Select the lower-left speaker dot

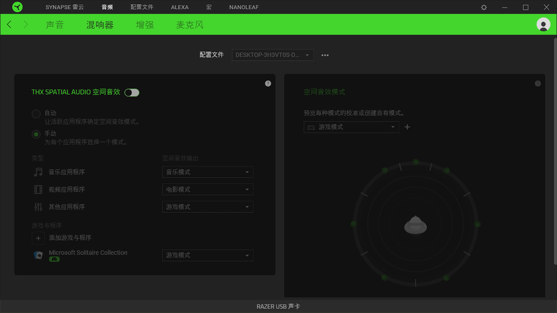coord(384,278)
